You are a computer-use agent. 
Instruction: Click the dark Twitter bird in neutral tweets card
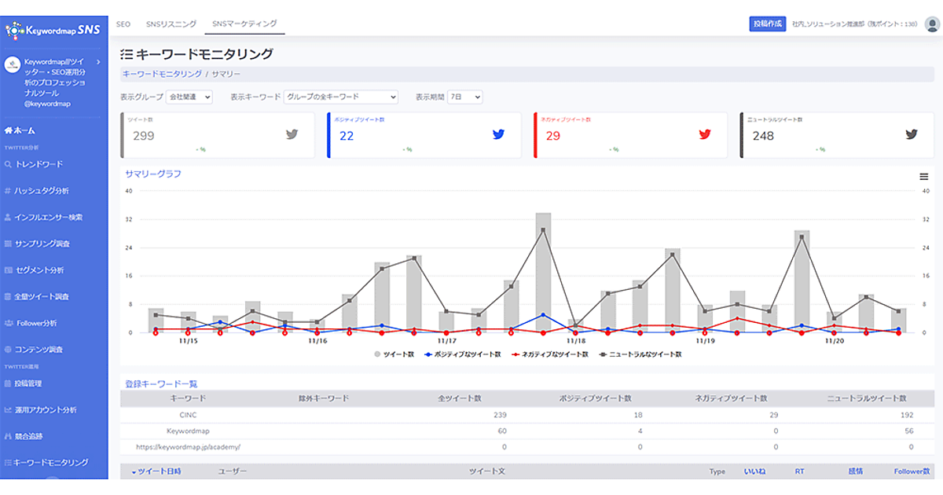(x=912, y=134)
